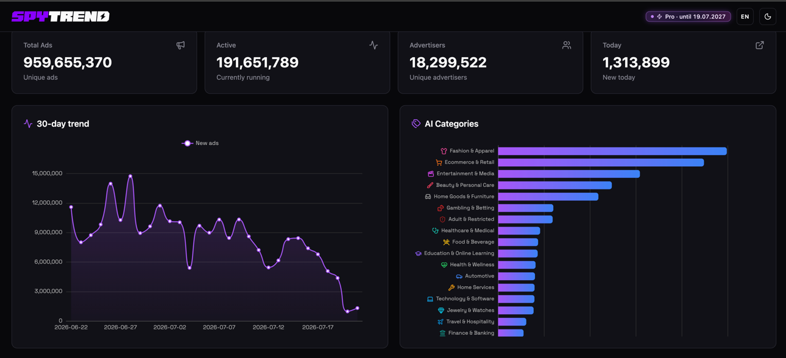Open the external link icon on Today card

[760, 45]
